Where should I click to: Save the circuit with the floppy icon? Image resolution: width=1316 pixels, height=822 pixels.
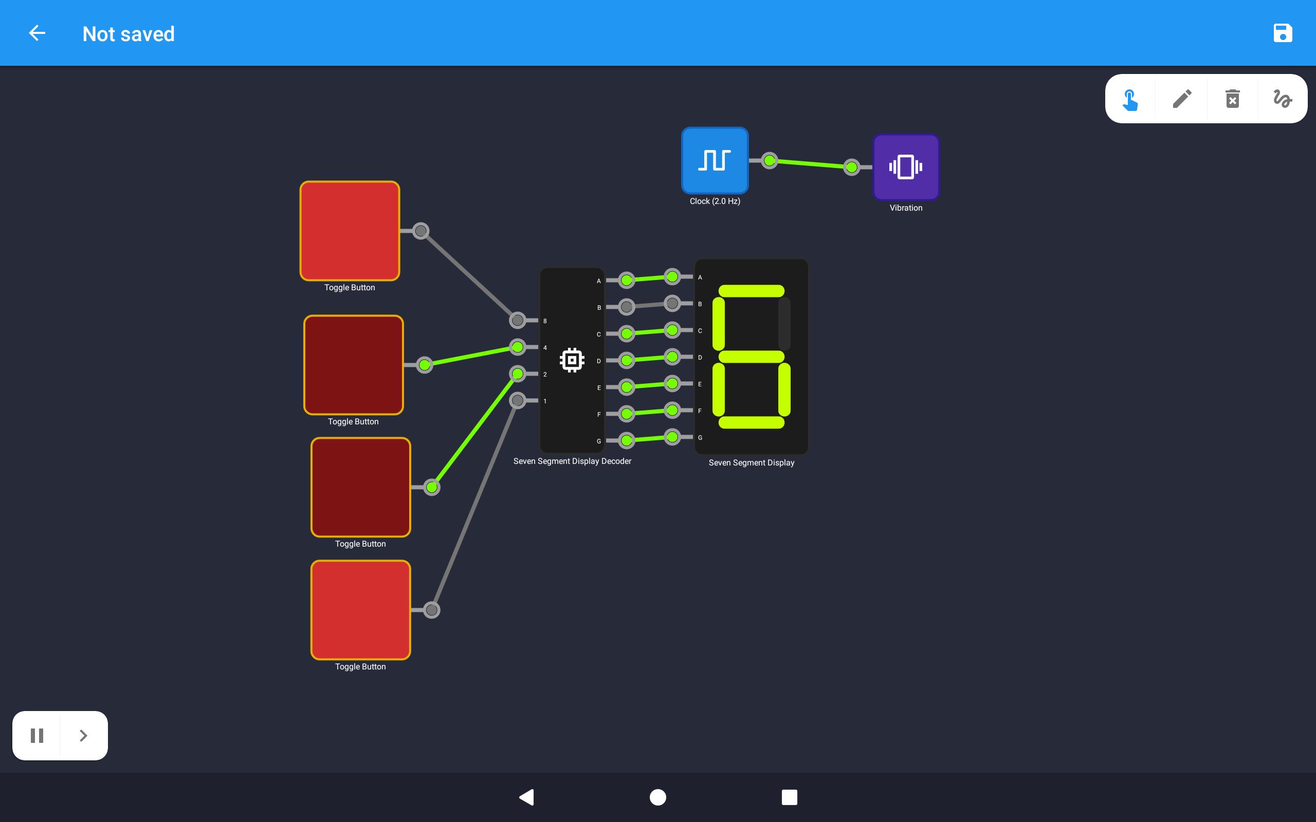(x=1282, y=33)
